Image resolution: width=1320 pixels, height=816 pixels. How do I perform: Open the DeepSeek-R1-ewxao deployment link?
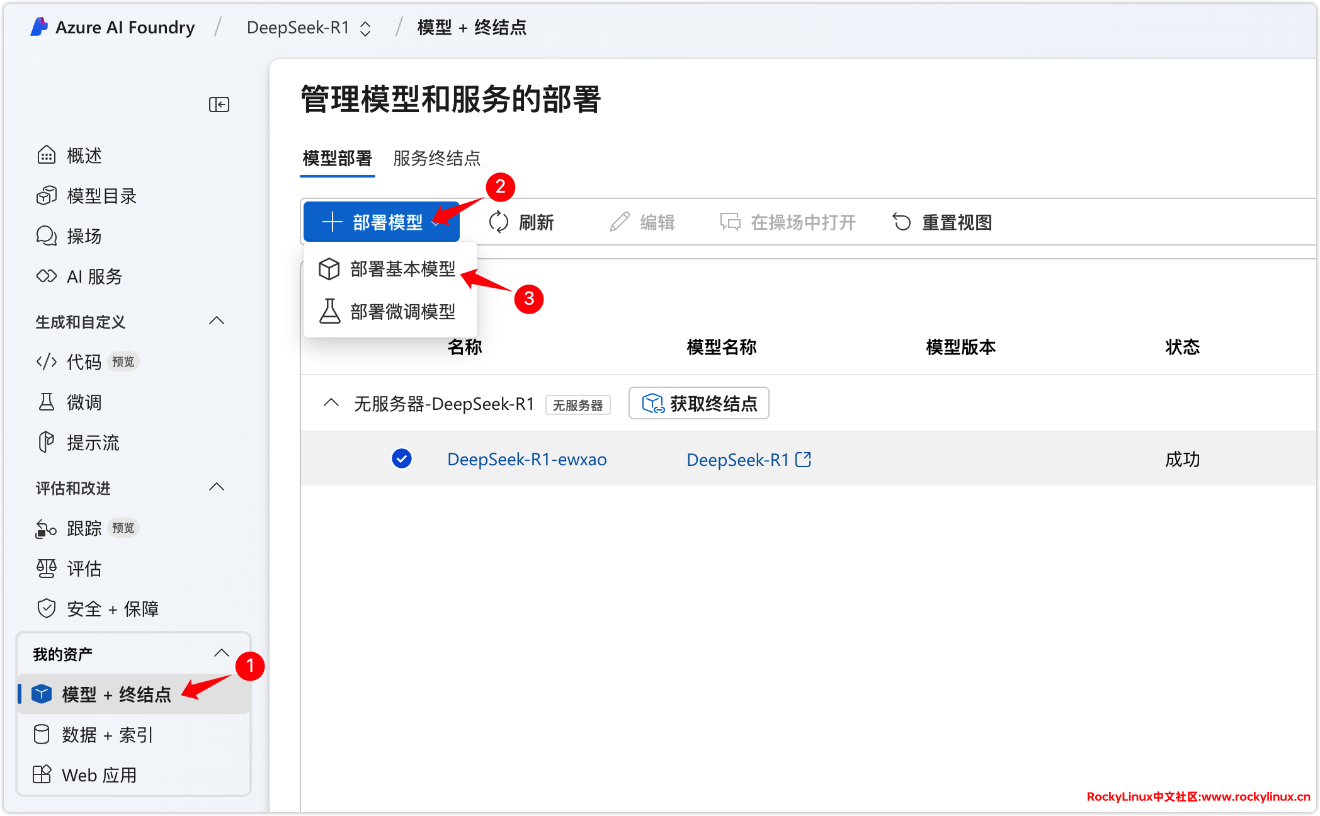(x=526, y=460)
